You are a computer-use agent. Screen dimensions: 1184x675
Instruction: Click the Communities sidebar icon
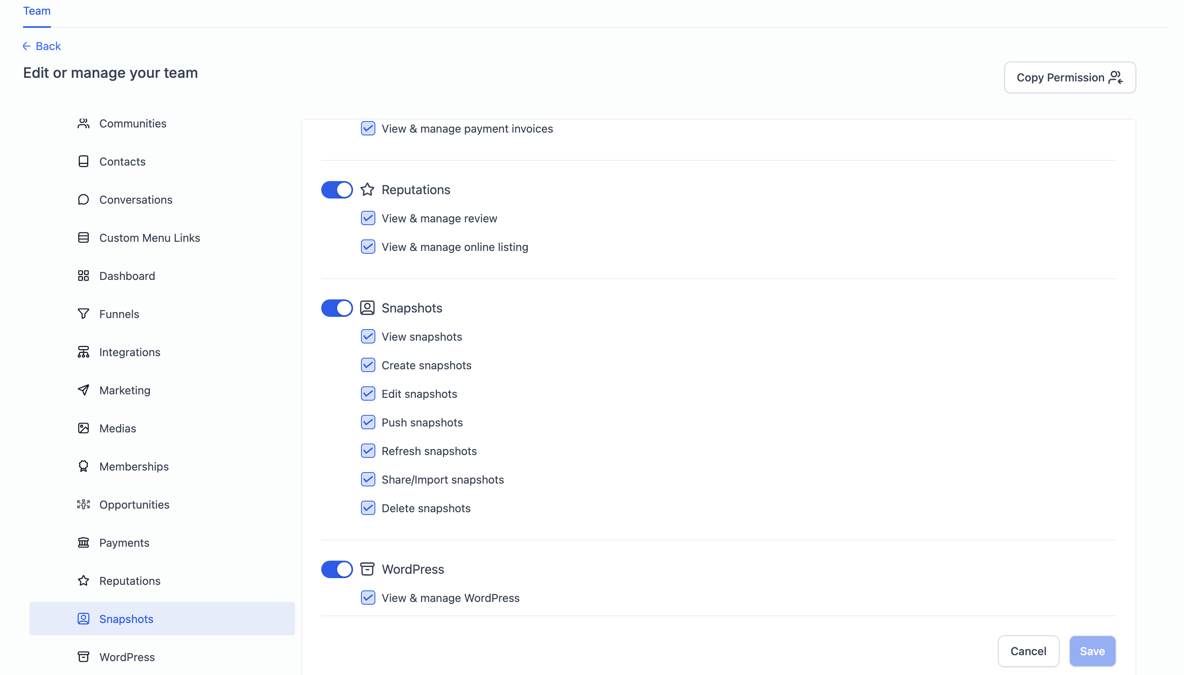[x=83, y=123]
